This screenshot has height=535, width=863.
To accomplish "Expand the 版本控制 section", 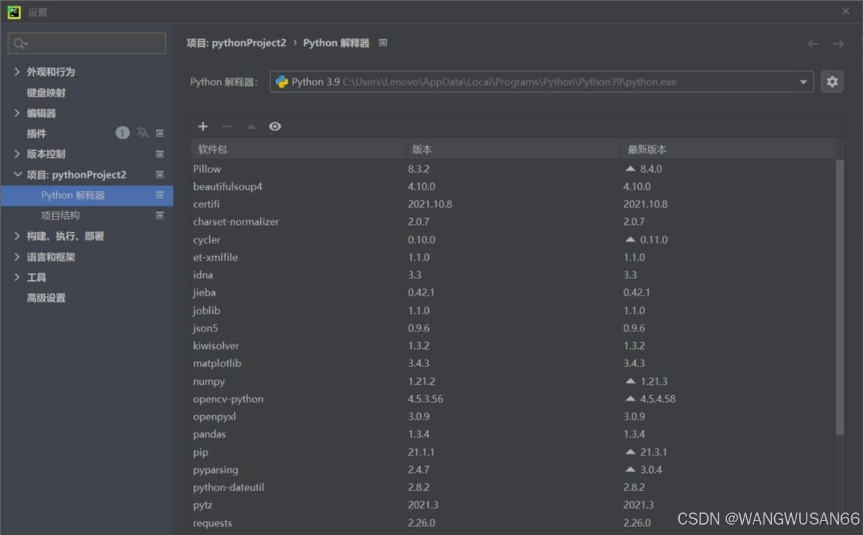I will click(x=17, y=154).
